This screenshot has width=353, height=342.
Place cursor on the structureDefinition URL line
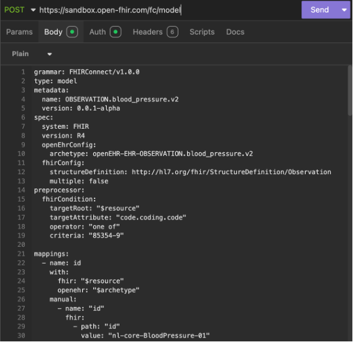pyautogui.click(x=190, y=172)
